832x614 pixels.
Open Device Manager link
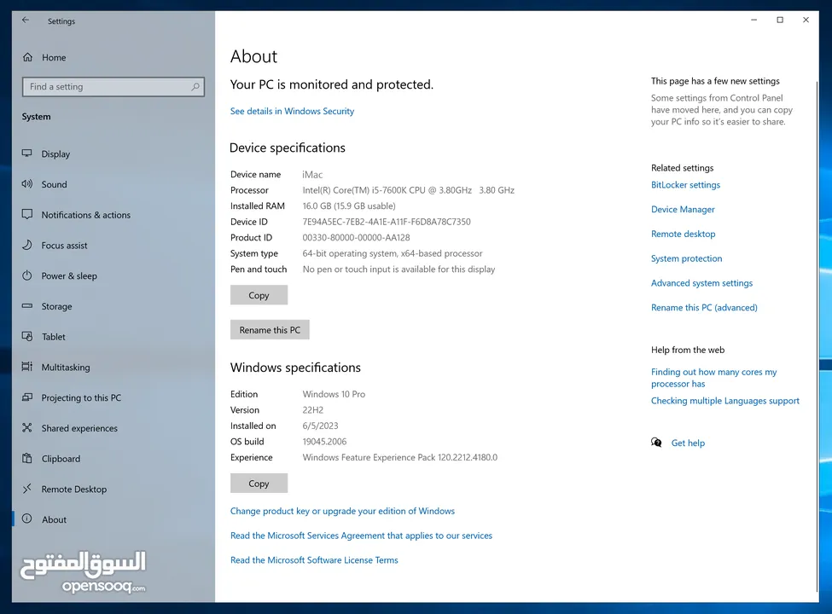[x=683, y=210]
